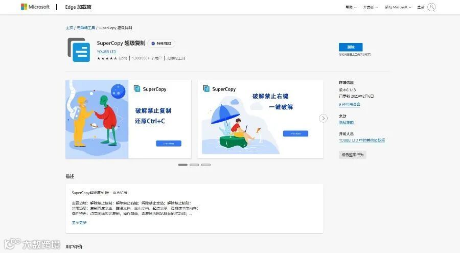
Task: Click the 报告滥用行为 report abuse button
Action: tap(352, 155)
